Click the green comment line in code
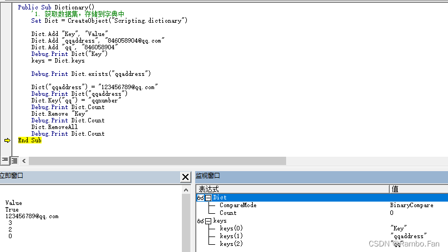 tap(78, 14)
